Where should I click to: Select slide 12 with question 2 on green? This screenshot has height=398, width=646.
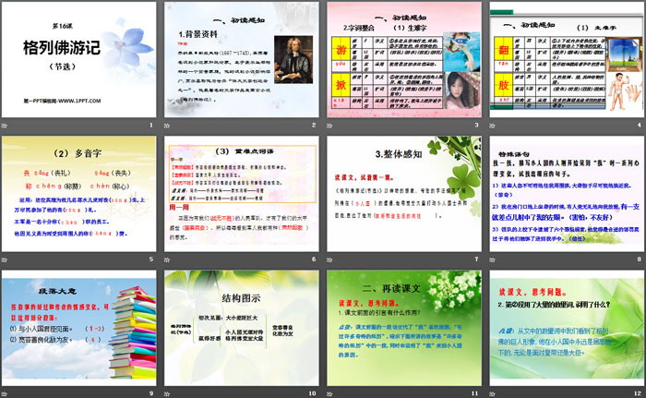567,328
